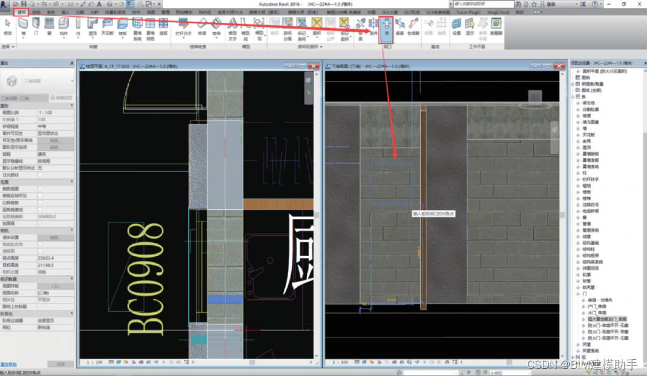Toggle the 剖面框 checkbox
The height and width of the screenshot is (376, 647).
[41, 224]
